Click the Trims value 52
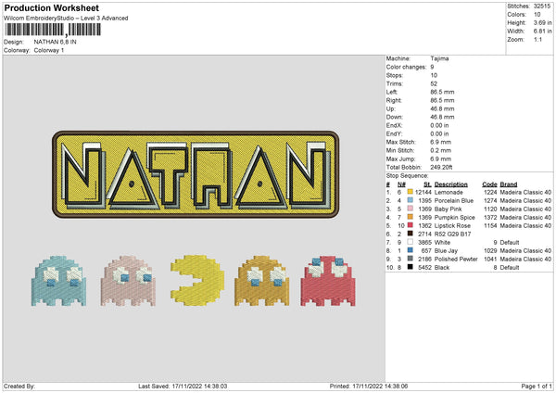Screen dimensions: 556x393 434,83
